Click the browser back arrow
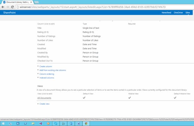Viewport: 194px width, 126px height. [3, 7]
